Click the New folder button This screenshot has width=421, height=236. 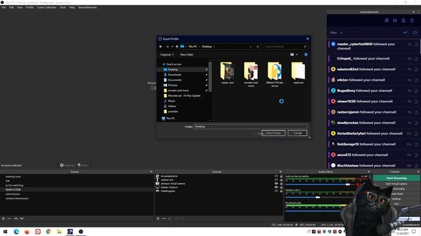tap(187, 54)
